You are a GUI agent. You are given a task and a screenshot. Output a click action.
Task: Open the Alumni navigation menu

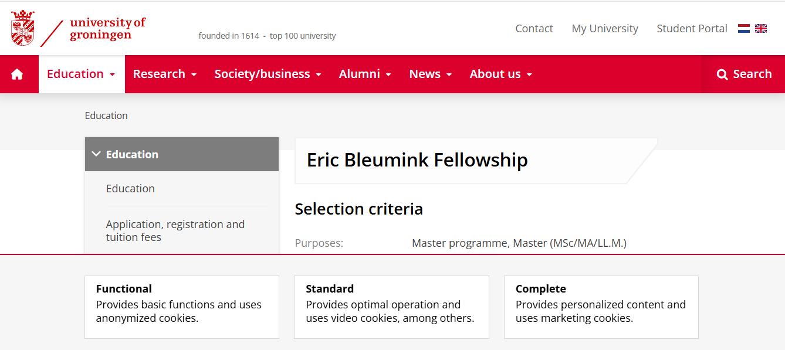tap(365, 74)
